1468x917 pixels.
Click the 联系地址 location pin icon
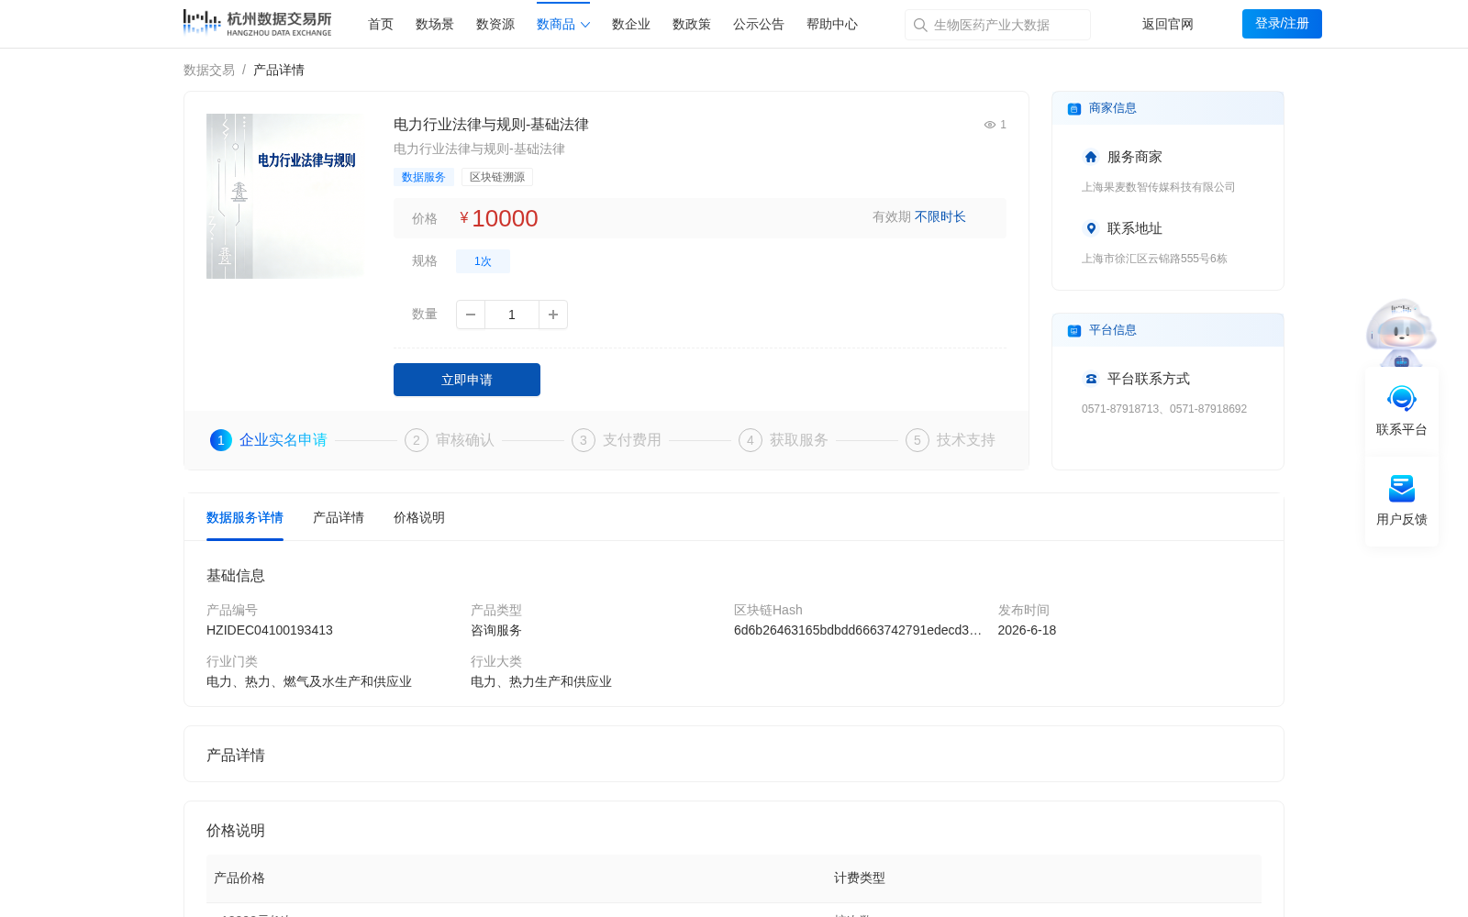[x=1091, y=228]
